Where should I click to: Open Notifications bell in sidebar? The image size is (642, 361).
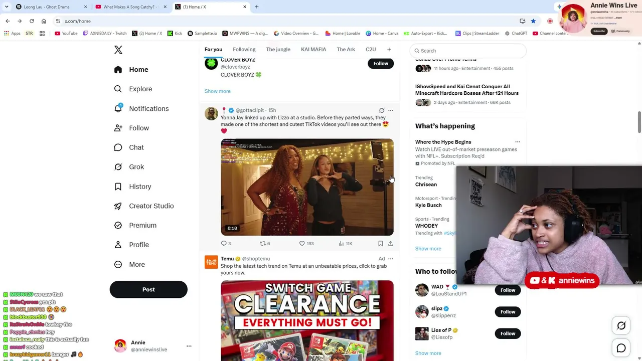click(x=118, y=108)
